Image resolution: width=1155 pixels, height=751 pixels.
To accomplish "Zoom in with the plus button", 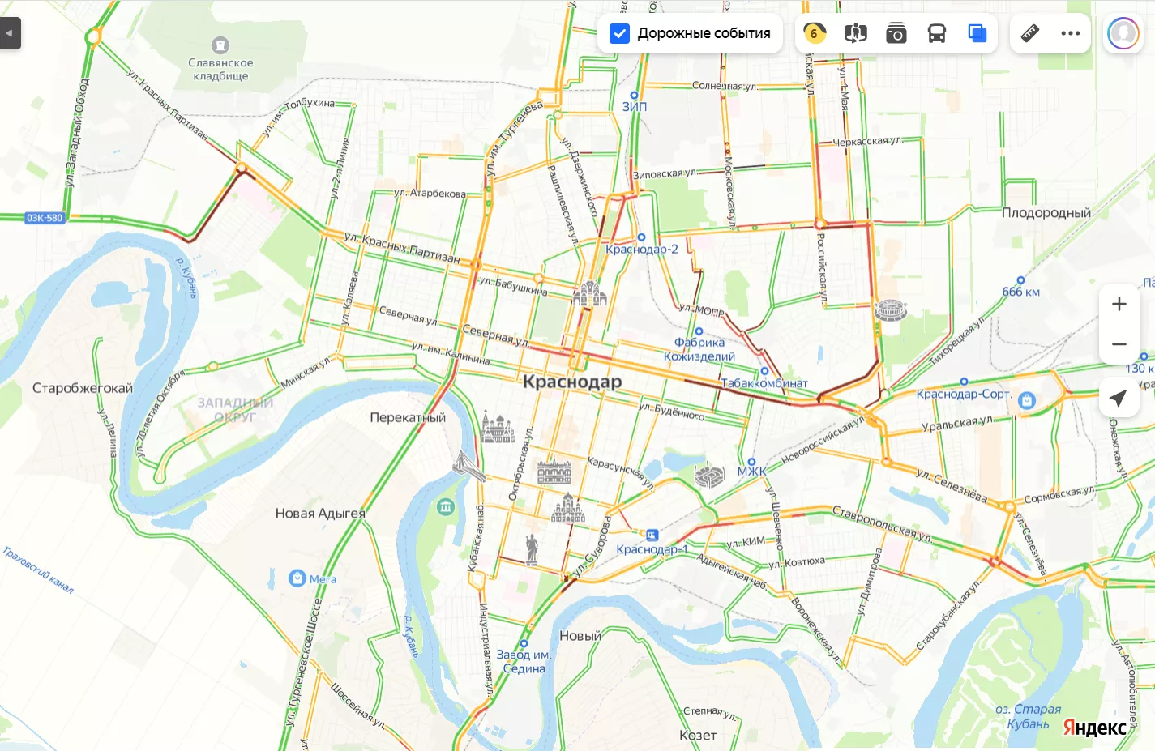I will point(1119,304).
